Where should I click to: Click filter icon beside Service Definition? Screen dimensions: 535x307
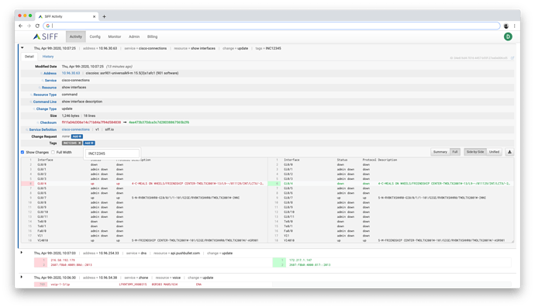pyautogui.click(x=26, y=129)
